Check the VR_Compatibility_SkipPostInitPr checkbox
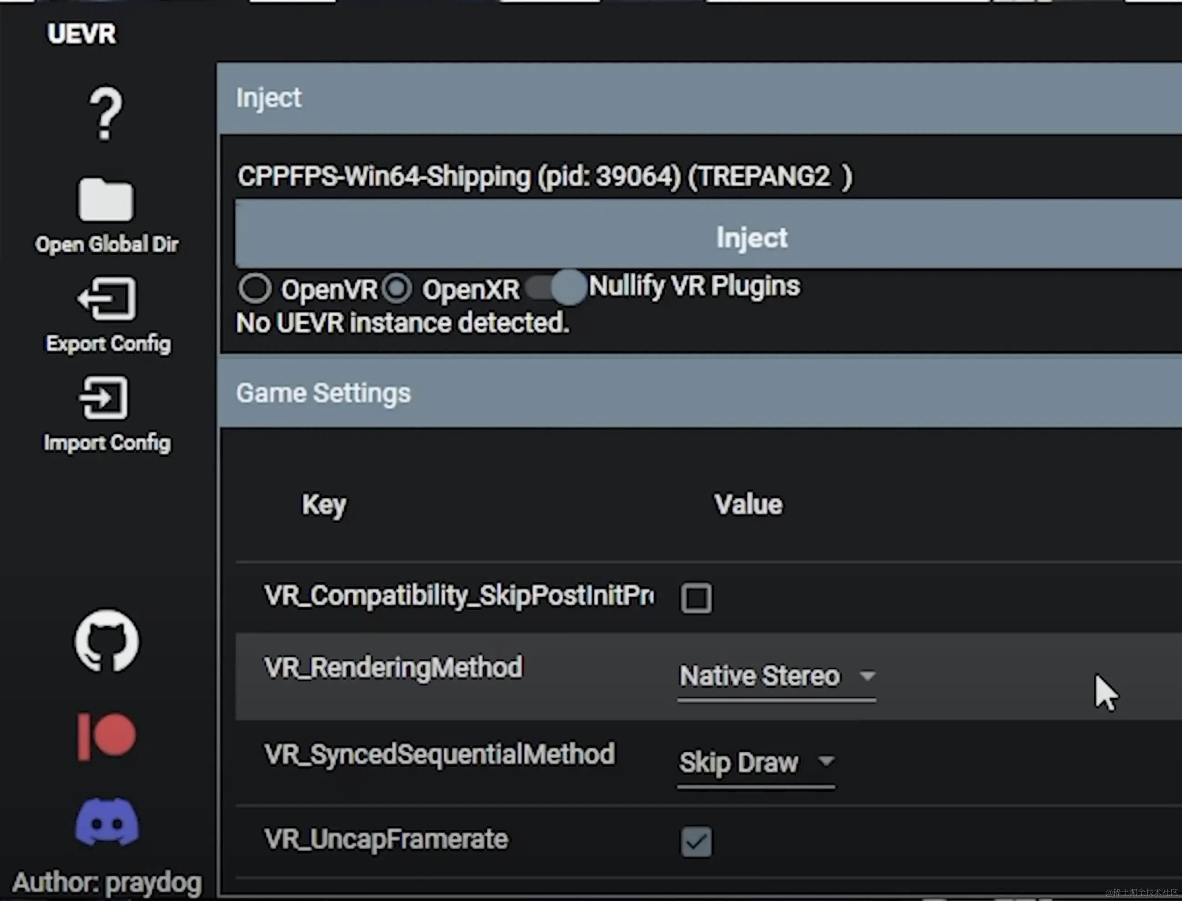 [x=697, y=598]
